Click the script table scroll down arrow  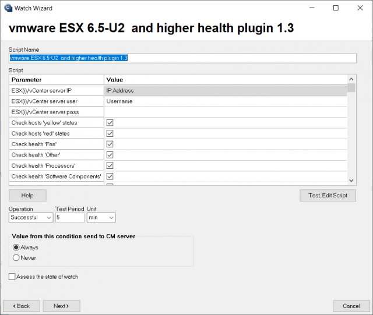click(351, 180)
